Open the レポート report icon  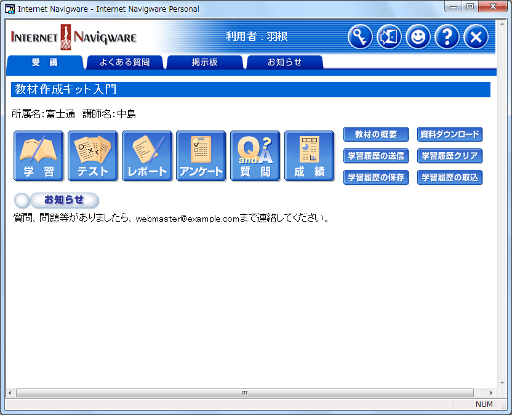pos(147,156)
